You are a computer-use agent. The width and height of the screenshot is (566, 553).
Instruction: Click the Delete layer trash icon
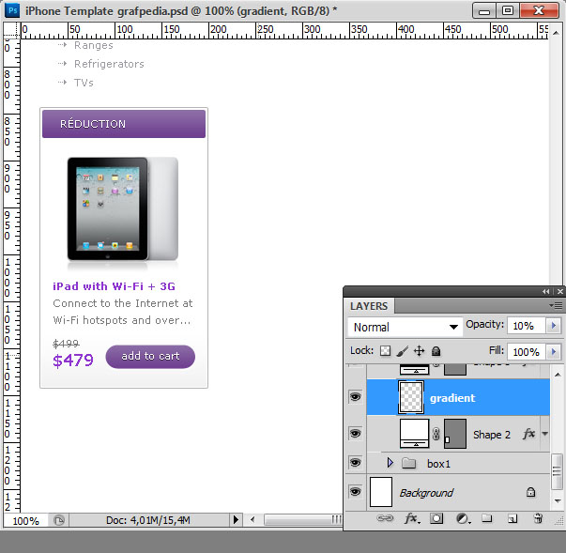coord(538,518)
